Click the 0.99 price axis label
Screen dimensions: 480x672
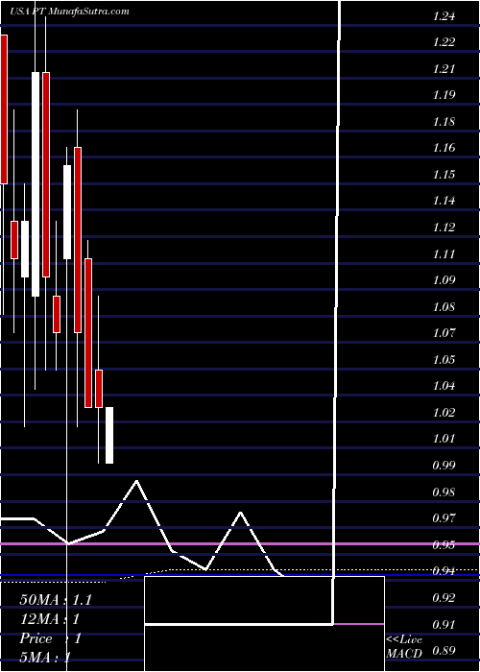point(444,466)
